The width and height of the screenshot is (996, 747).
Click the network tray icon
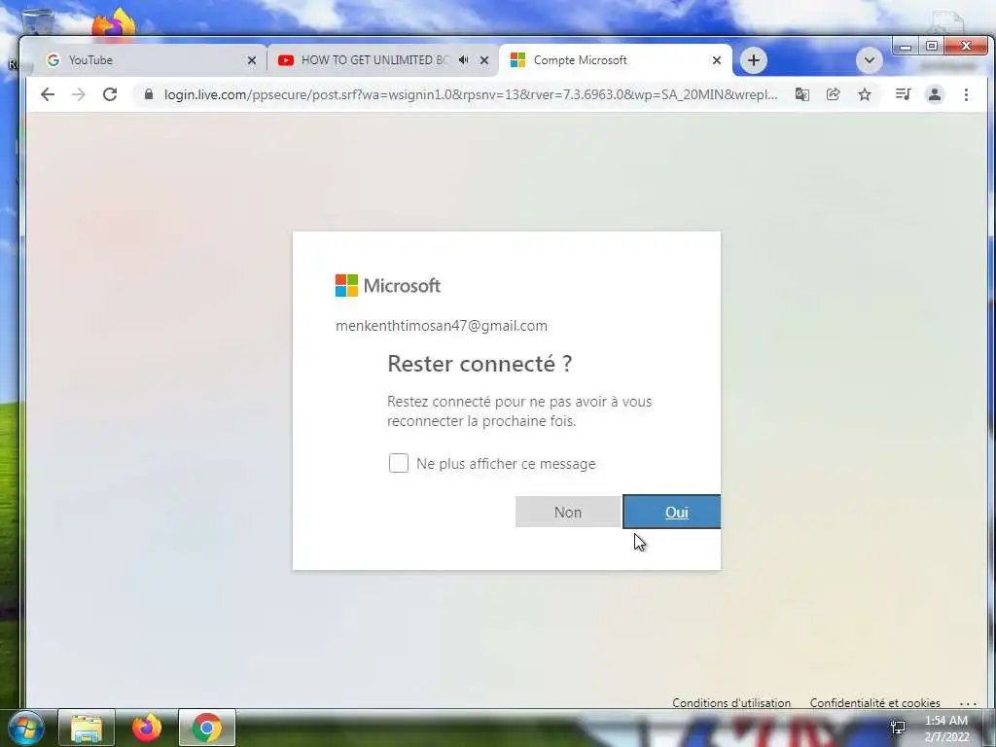pyautogui.click(x=898, y=727)
